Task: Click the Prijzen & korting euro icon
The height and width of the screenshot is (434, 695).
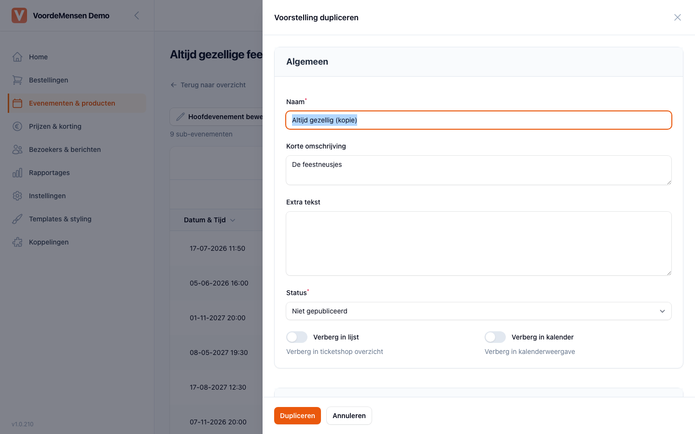Action: coord(17,126)
